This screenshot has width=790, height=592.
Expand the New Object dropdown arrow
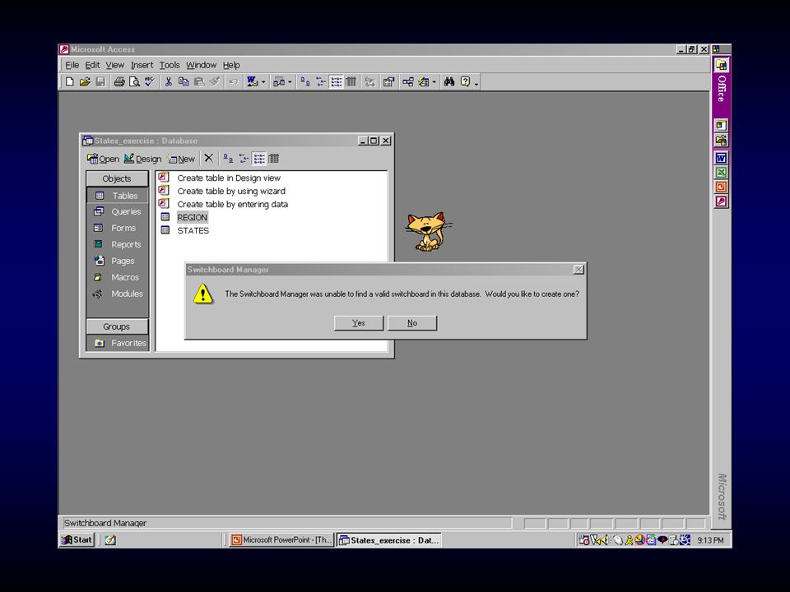pos(434,81)
